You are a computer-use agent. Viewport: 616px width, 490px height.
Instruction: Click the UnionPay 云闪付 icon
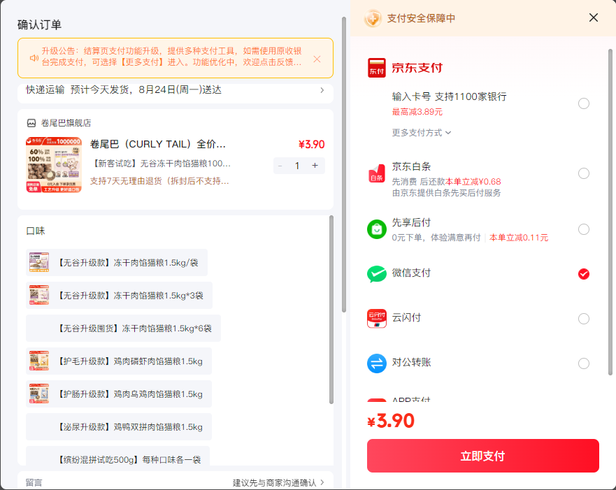376,319
